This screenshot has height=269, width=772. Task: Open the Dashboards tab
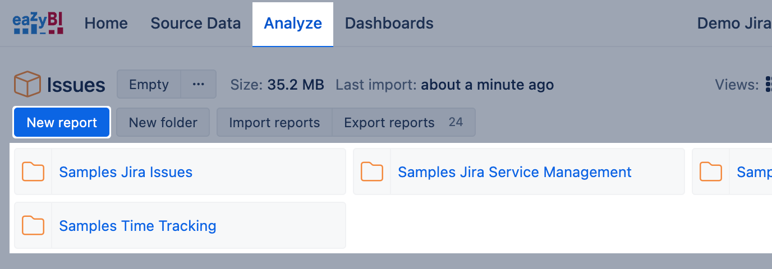(x=389, y=24)
